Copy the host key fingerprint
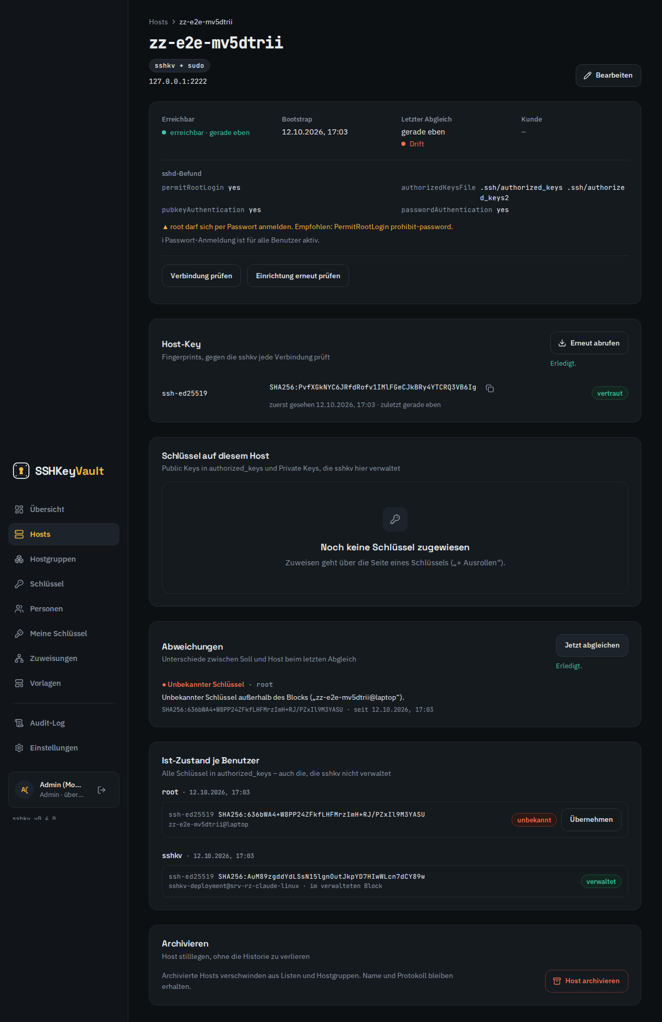662x1022 pixels. click(490, 388)
